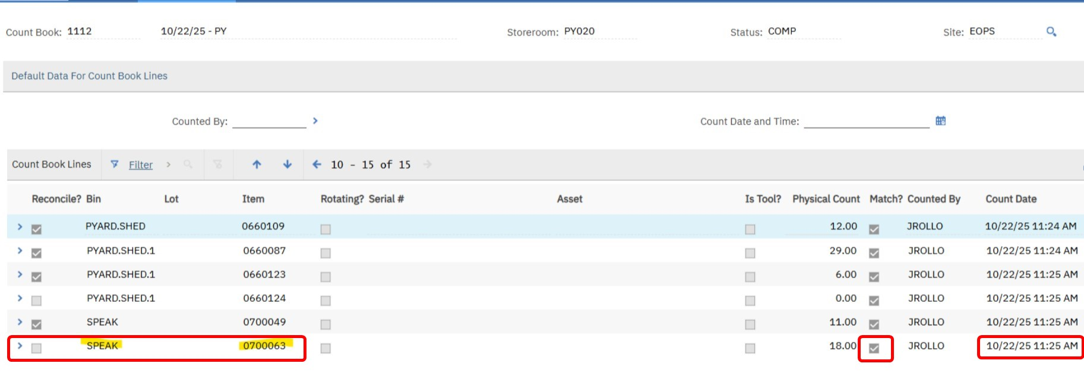
Task: Click the Counted By input field
Action: 269,121
